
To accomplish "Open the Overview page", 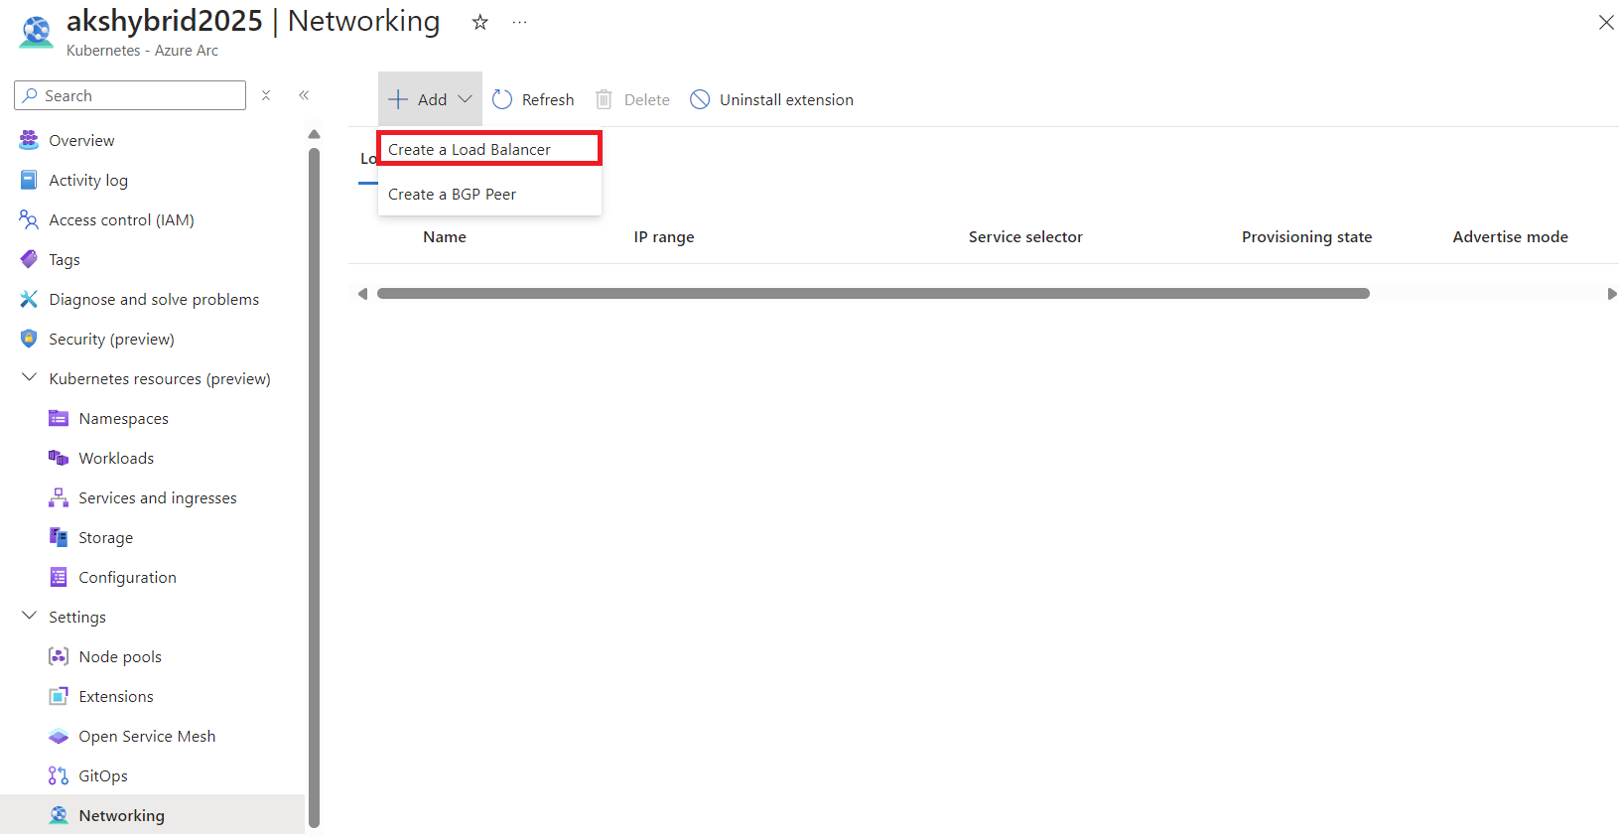I will pyautogui.click(x=81, y=140).
